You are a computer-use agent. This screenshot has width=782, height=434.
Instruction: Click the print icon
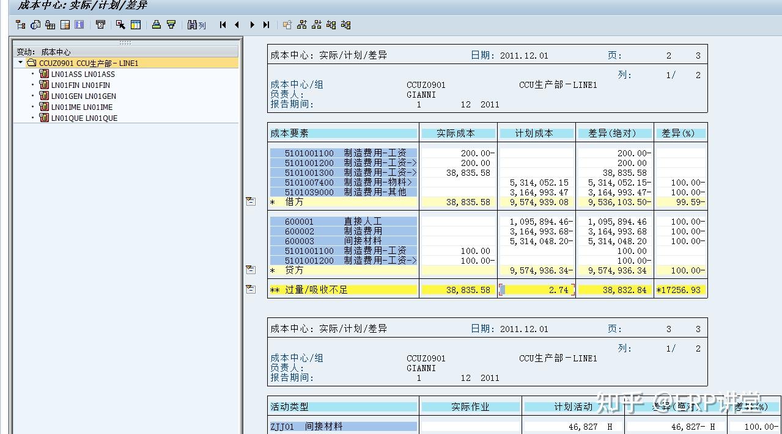click(156, 25)
